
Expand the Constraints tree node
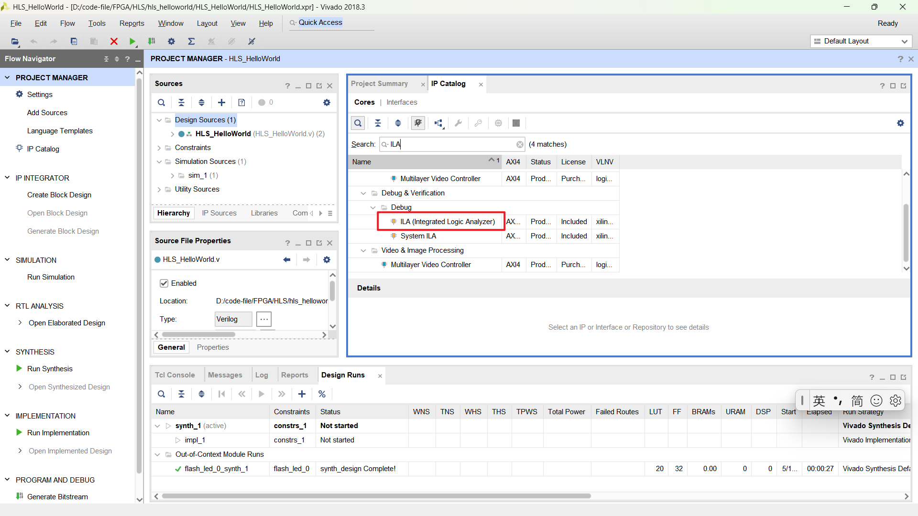click(x=159, y=148)
